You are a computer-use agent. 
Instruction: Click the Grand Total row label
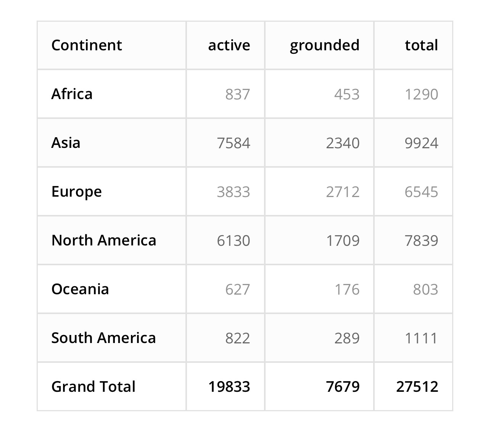(93, 387)
